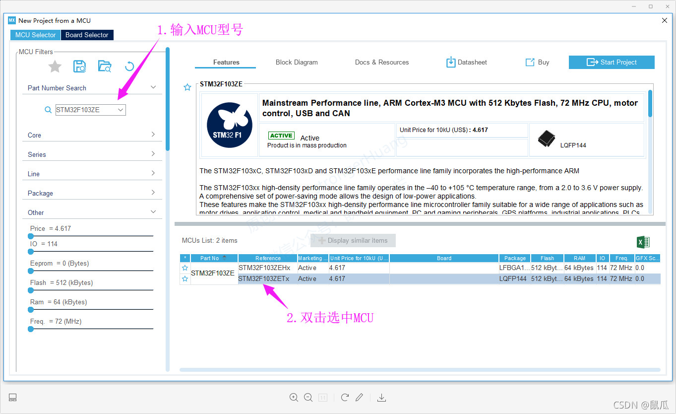Click the STM32 F1 butterfly logo

[x=229, y=125]
